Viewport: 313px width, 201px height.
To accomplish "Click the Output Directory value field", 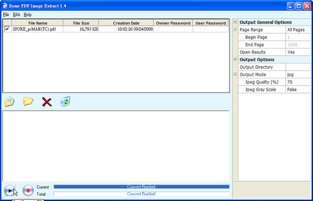I will 298,67.
